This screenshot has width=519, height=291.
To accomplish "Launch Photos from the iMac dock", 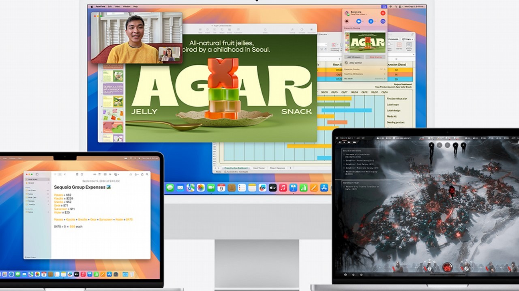I will (201, 188).
